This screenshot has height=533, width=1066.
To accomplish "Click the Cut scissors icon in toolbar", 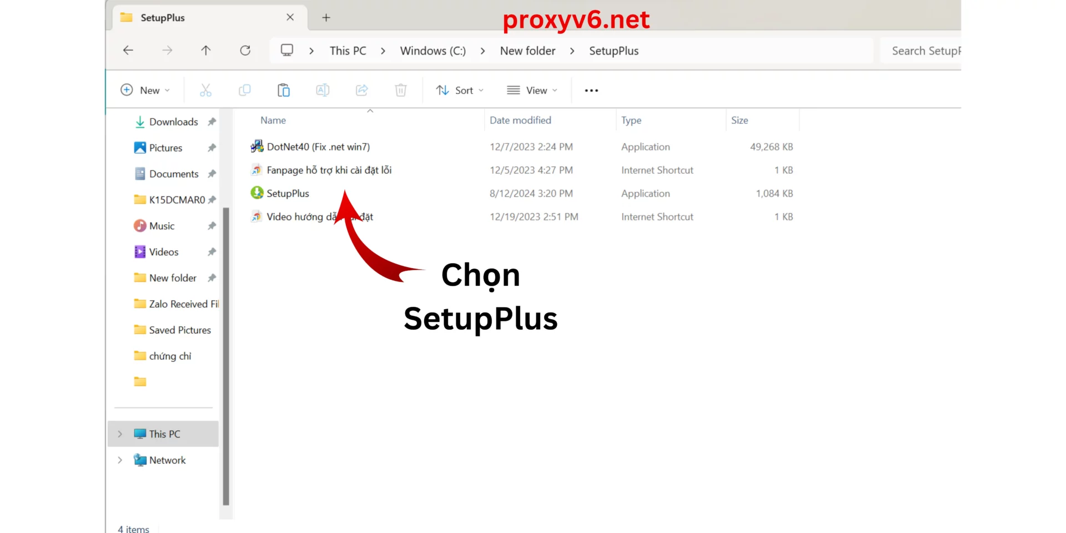I will [x=205, y=90].
